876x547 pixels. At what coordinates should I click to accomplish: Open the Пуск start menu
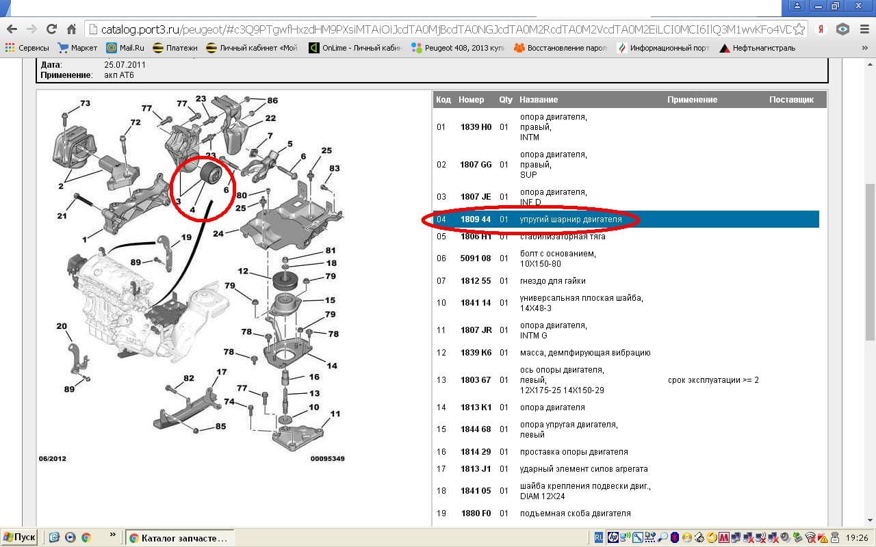[18, 537]
